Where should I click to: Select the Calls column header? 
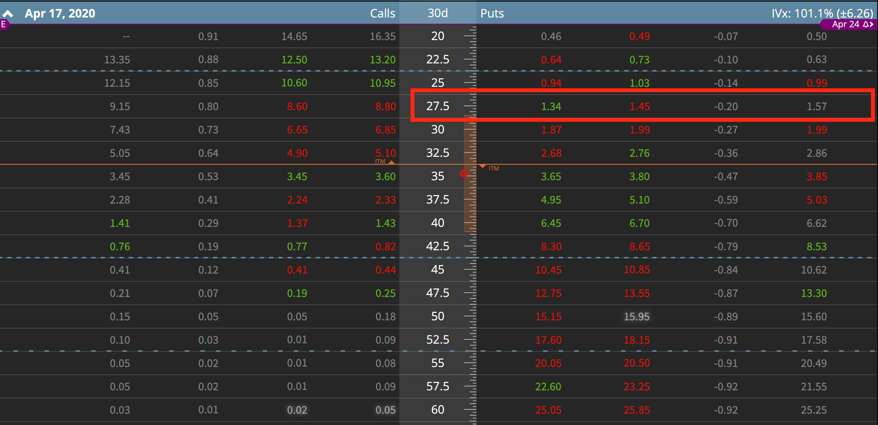[382, 13]
